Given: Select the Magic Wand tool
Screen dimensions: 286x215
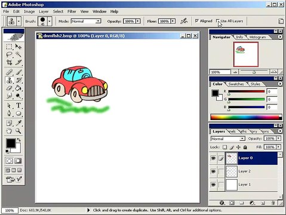Looking at the screenshot, I should (x=19, y=54).
